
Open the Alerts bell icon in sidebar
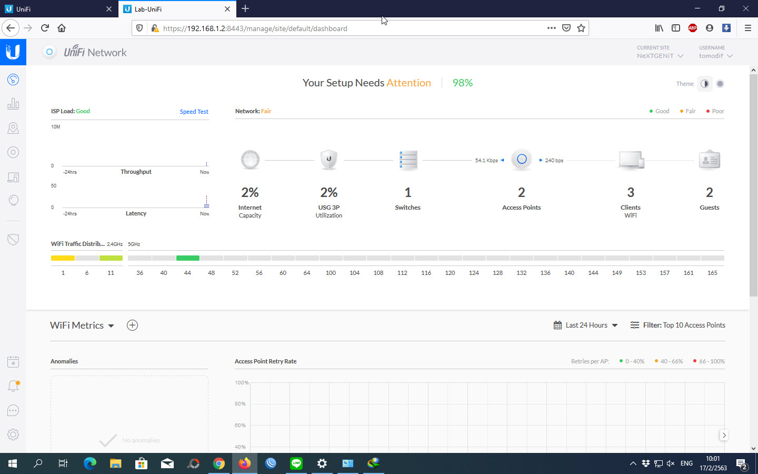click(13, 386)
